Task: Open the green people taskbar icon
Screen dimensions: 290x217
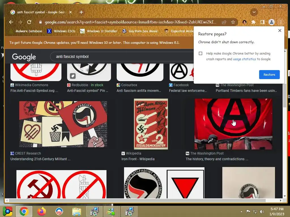Action: click(x=112, y=211)
